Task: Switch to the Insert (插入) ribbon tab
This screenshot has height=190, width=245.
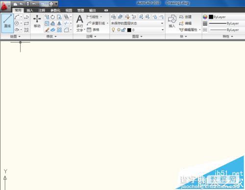Action: (x=30, y=10)
